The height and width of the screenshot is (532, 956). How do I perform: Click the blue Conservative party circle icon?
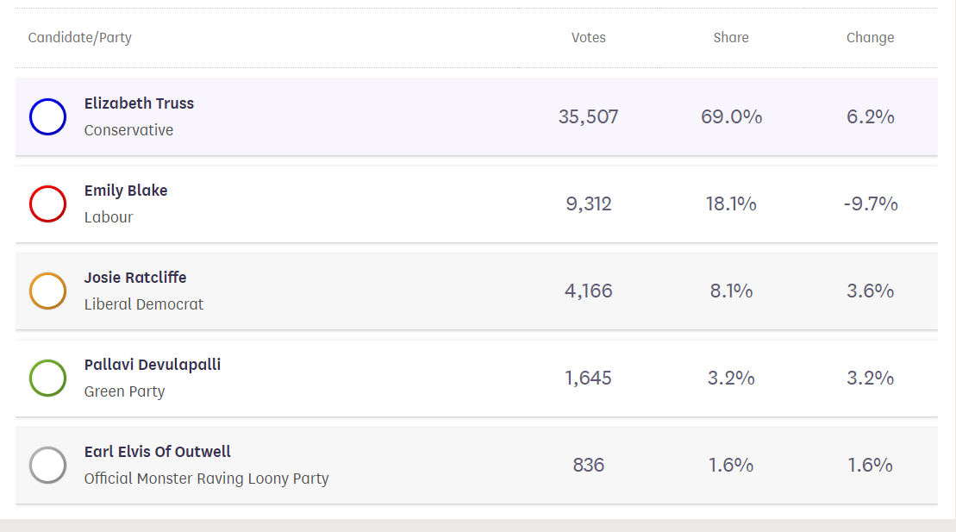pyautogui.click(x=47, y=116)
